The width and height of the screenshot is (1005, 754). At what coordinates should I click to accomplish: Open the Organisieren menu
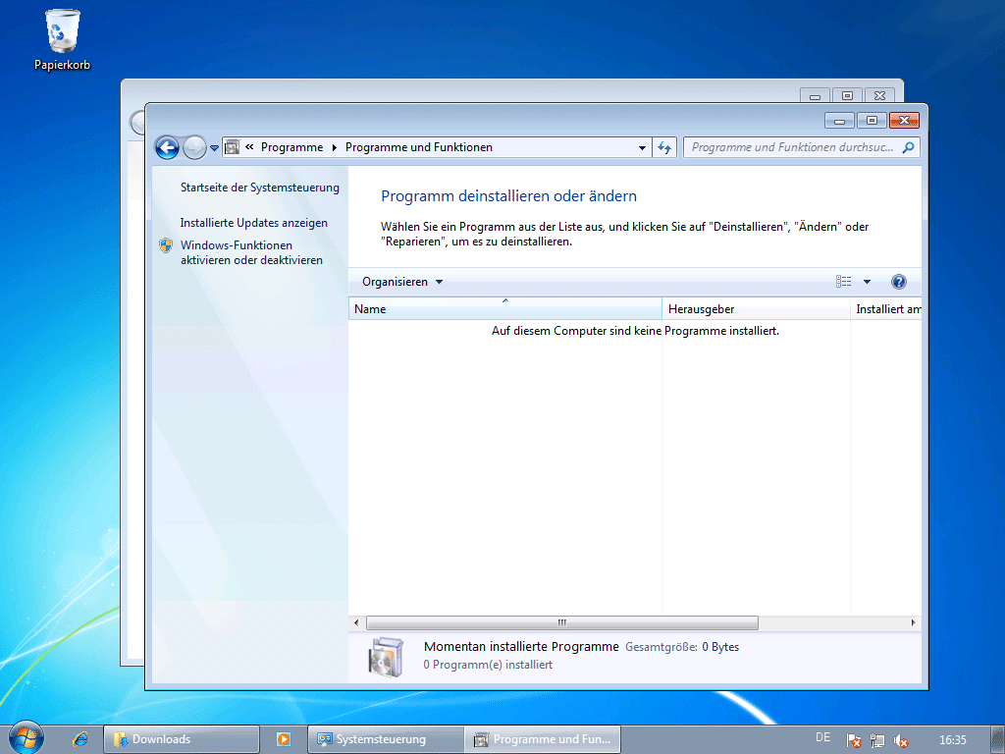click(x=401, y=282)
